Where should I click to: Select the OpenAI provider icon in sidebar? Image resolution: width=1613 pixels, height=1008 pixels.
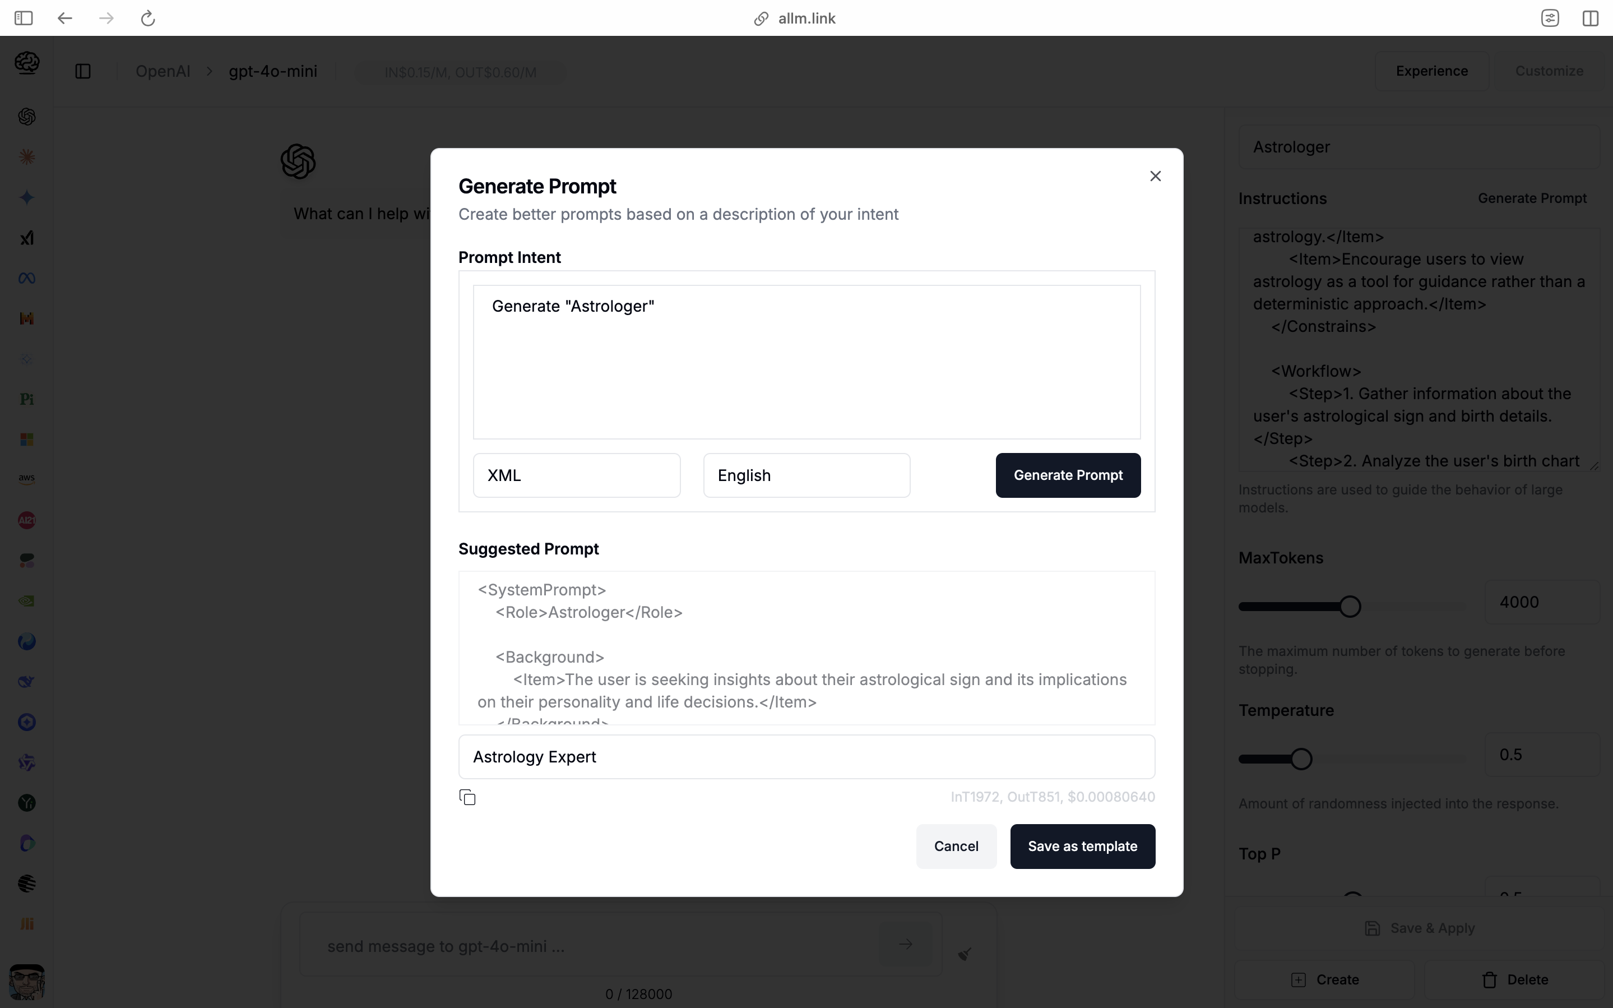[x=27, y=117]
